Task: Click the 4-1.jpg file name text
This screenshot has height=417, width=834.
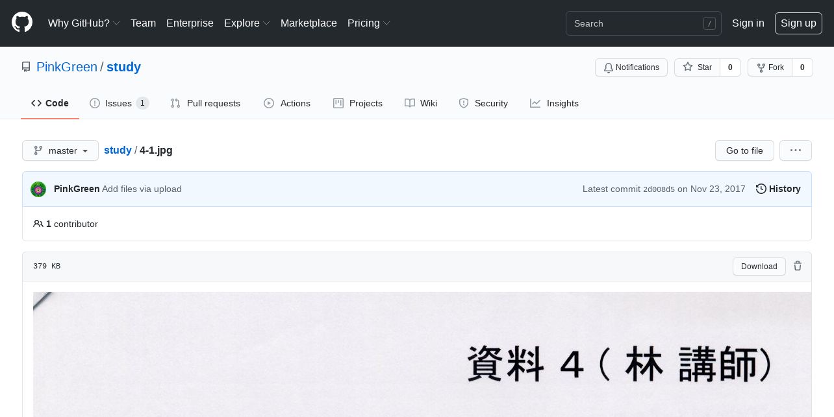Action: click(156, 150)
